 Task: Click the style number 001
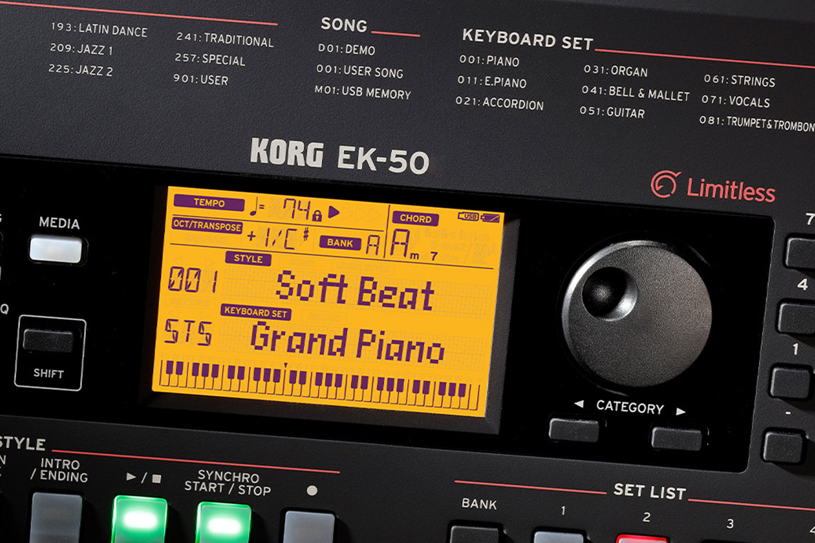click(193, 280)
